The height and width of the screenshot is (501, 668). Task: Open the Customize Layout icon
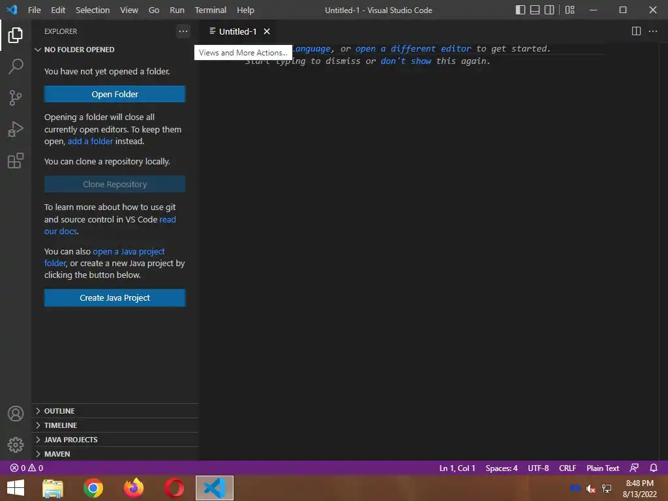click(569, 10)
